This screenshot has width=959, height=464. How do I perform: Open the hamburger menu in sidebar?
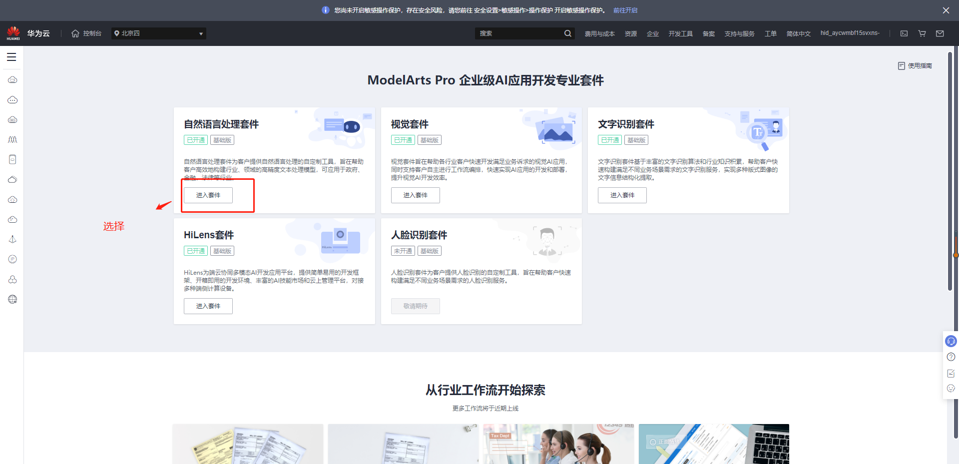point(11,57)
